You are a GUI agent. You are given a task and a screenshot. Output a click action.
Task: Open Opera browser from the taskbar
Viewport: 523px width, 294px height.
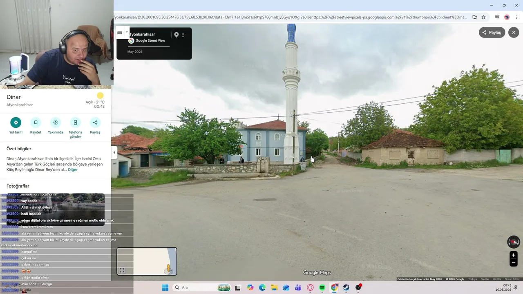click(x=310, y=287)
